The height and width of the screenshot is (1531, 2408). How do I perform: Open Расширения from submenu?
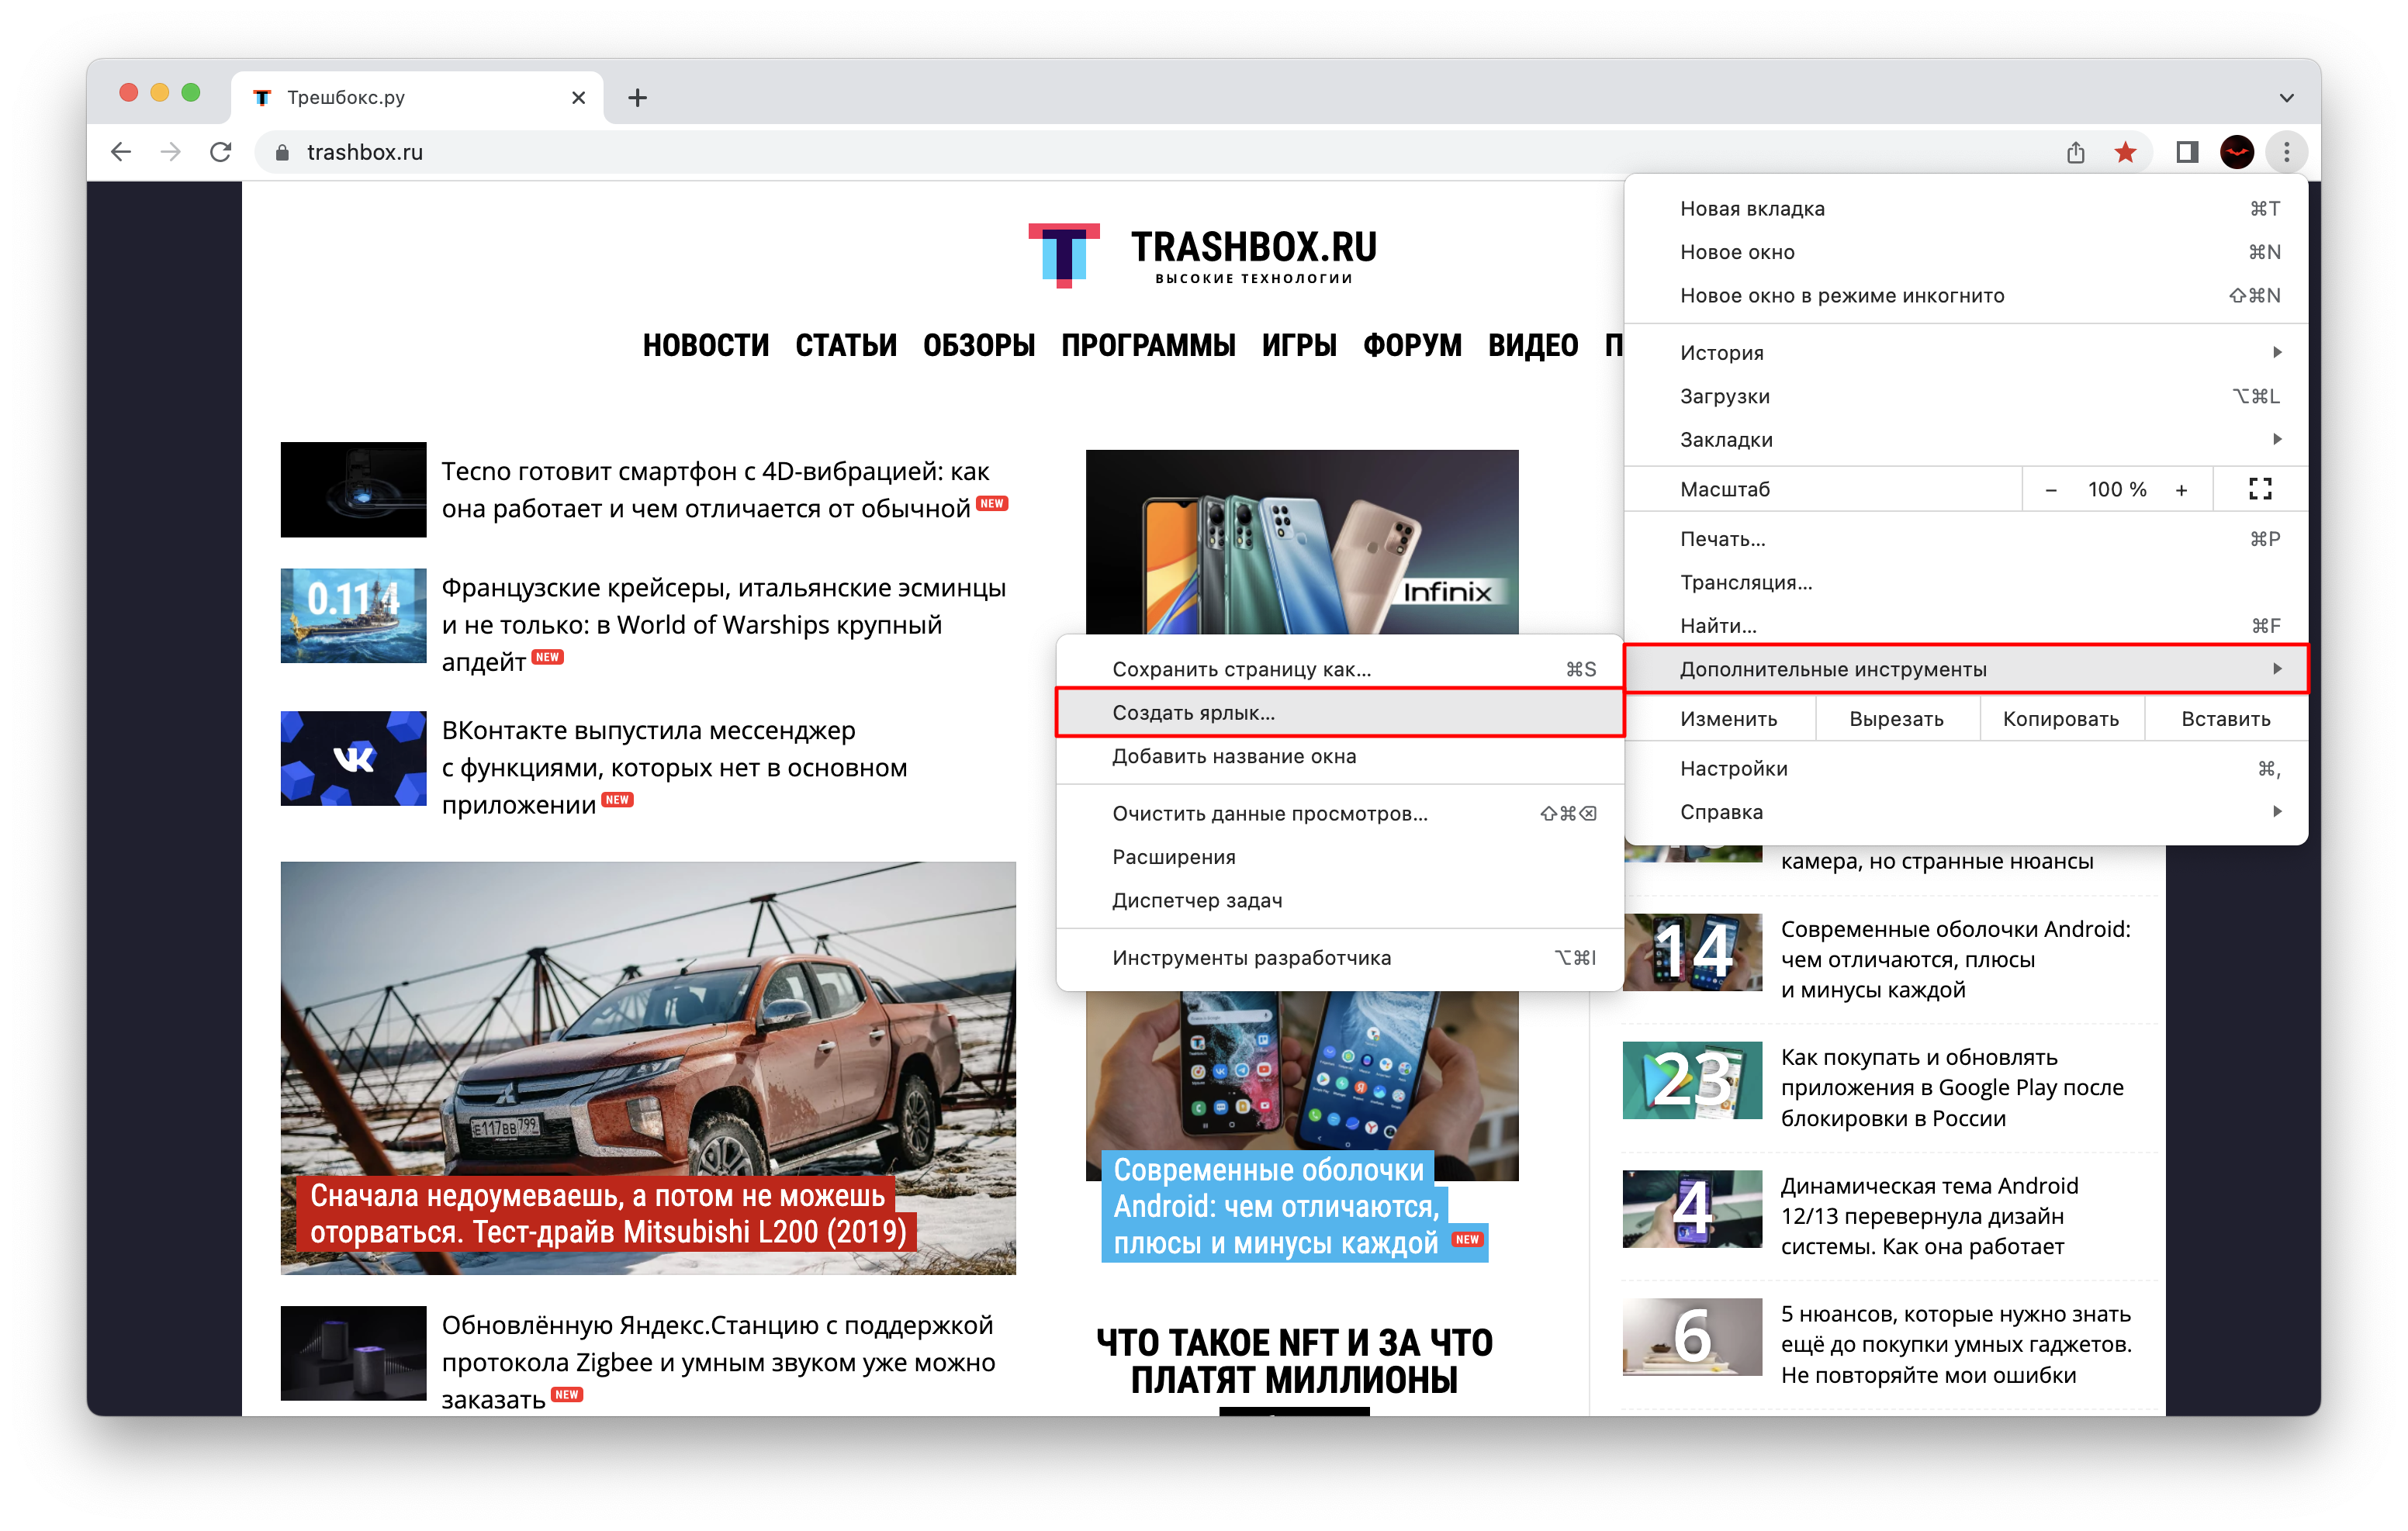1340,857
